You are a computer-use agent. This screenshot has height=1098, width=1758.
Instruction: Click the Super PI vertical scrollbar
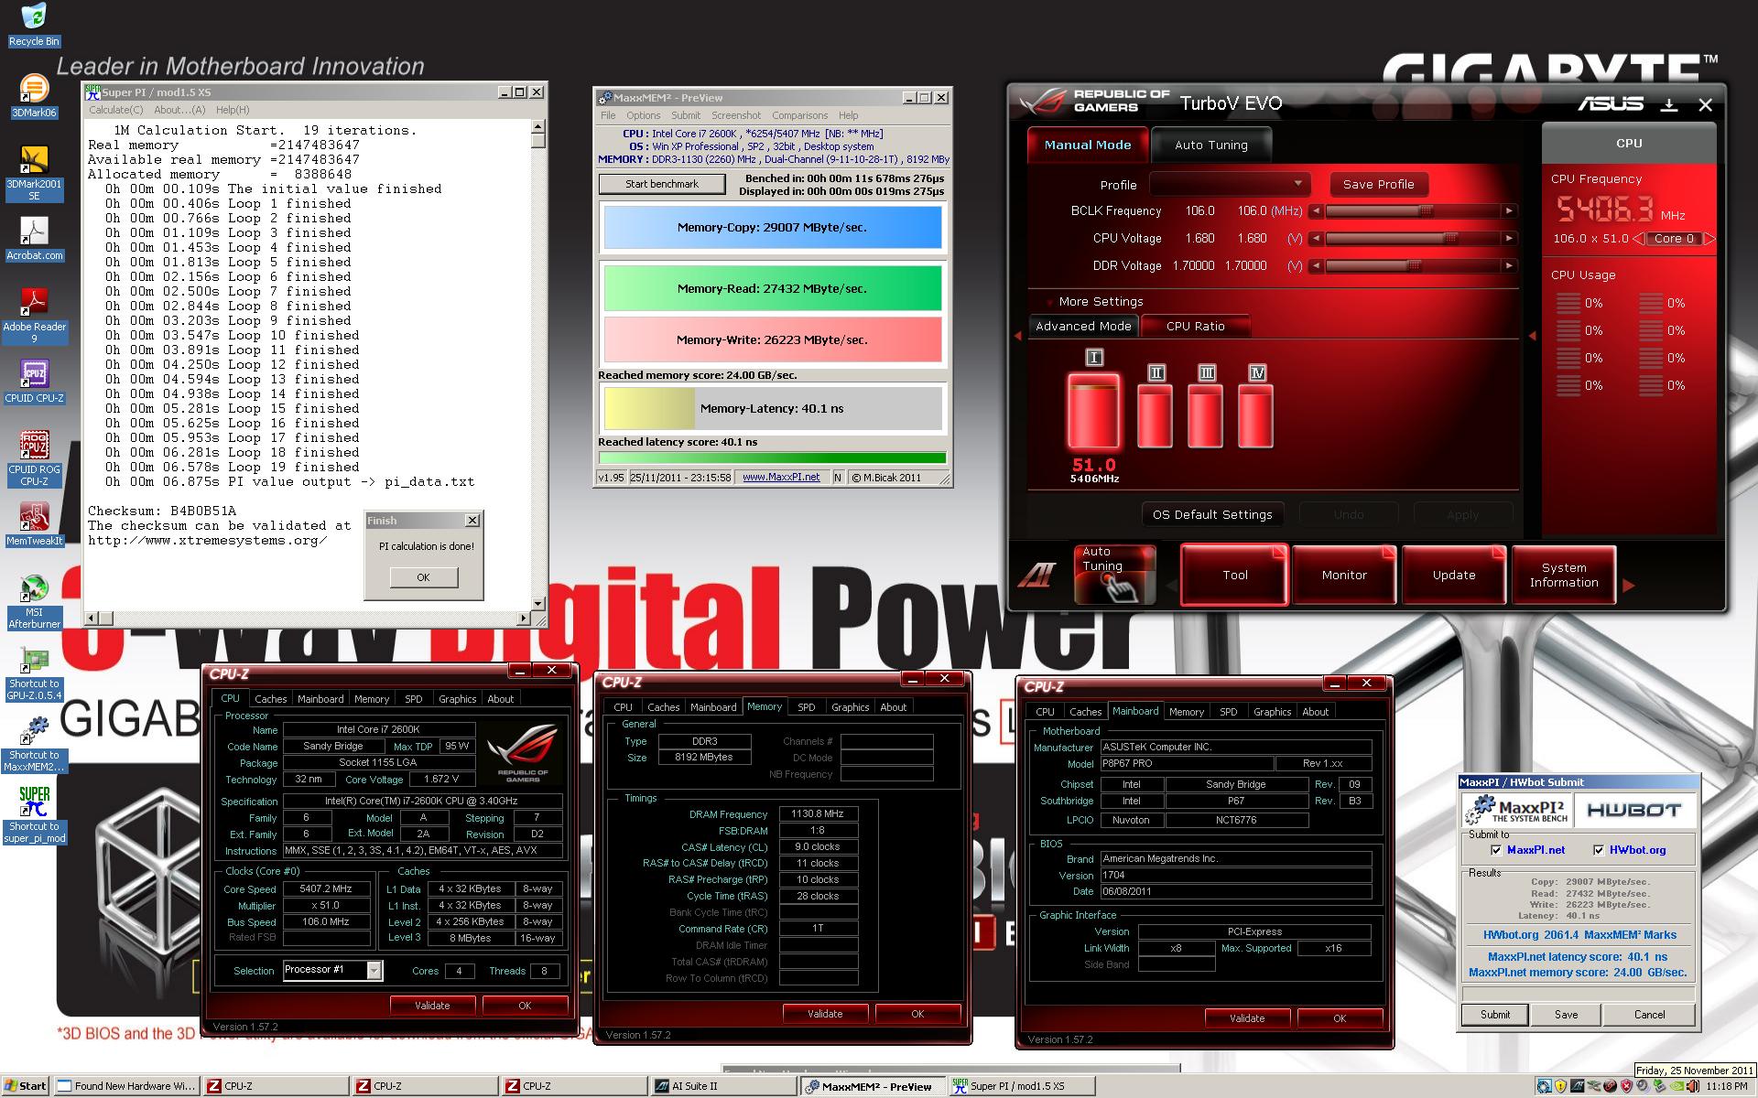point(538,365)
